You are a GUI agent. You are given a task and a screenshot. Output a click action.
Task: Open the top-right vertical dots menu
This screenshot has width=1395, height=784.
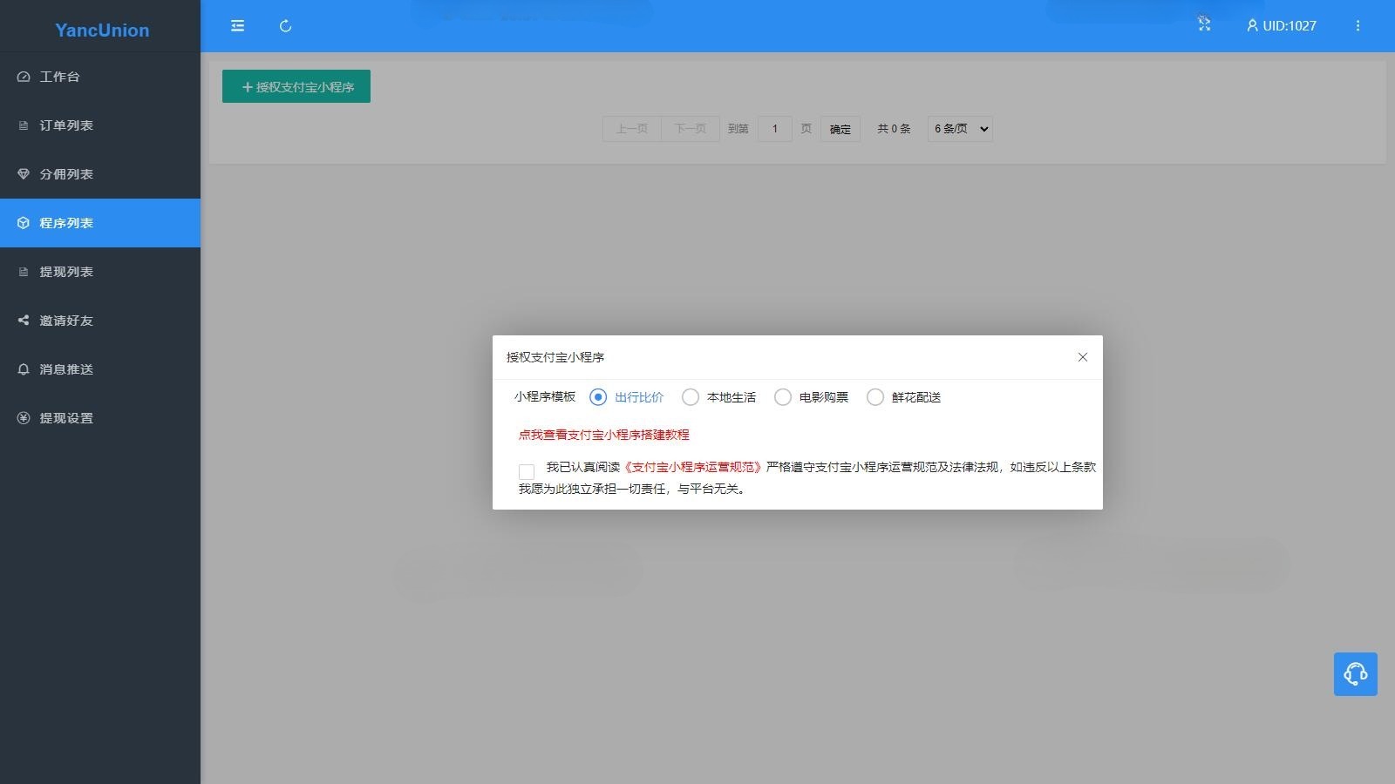[1358, 26]
